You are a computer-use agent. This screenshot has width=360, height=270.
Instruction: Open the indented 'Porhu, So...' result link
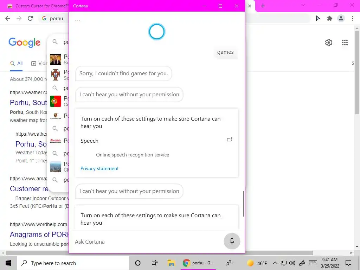pyautogui.click(x=31, y=144)
